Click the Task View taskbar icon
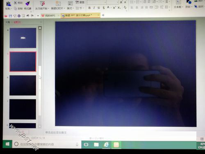Screen dimensions: 205x154 coord(86,145)
